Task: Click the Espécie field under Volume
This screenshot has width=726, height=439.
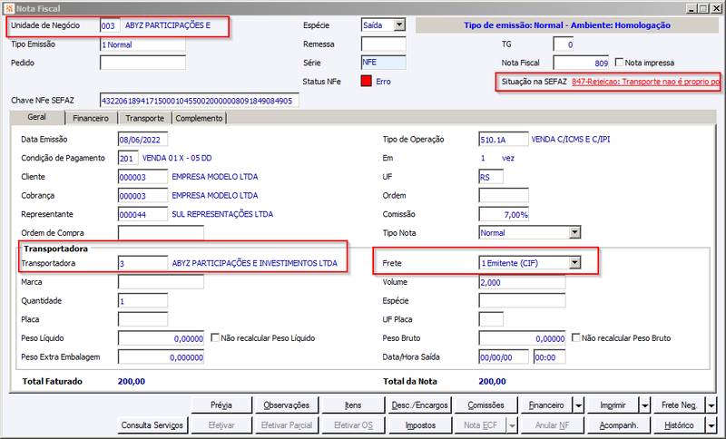Action: [x=522, y=301]
